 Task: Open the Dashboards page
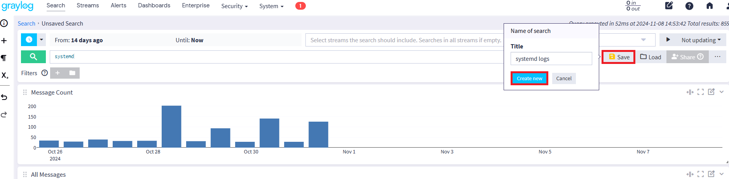(154, 5)
